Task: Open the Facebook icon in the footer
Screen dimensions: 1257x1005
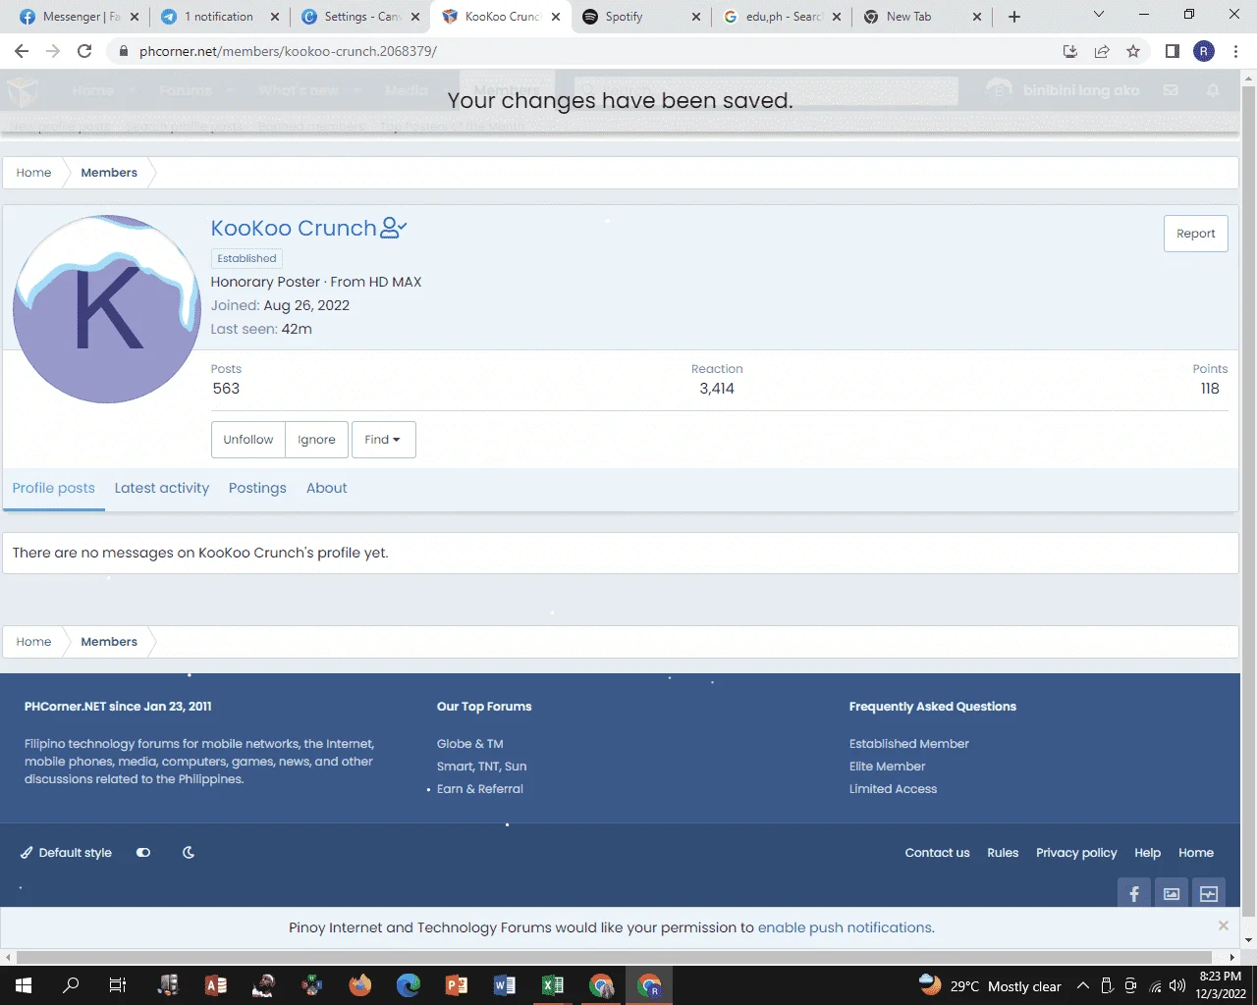Action: [1134, 893]
